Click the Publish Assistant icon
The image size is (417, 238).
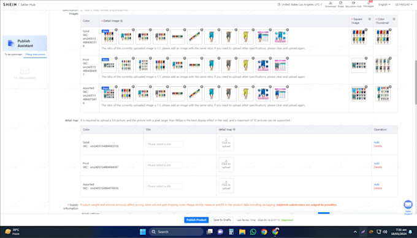[10, 43]
